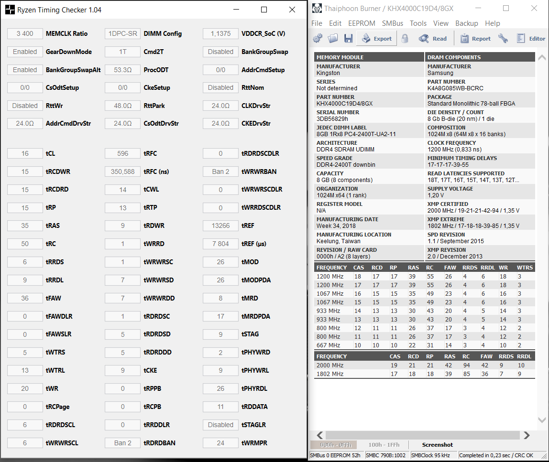Open the Tools menu
The image size is (549, 462).
point(418,23)
